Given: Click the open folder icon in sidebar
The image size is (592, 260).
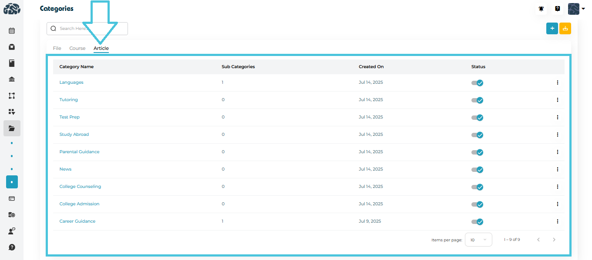Looking at the screenshot, I should pos(12,128).
